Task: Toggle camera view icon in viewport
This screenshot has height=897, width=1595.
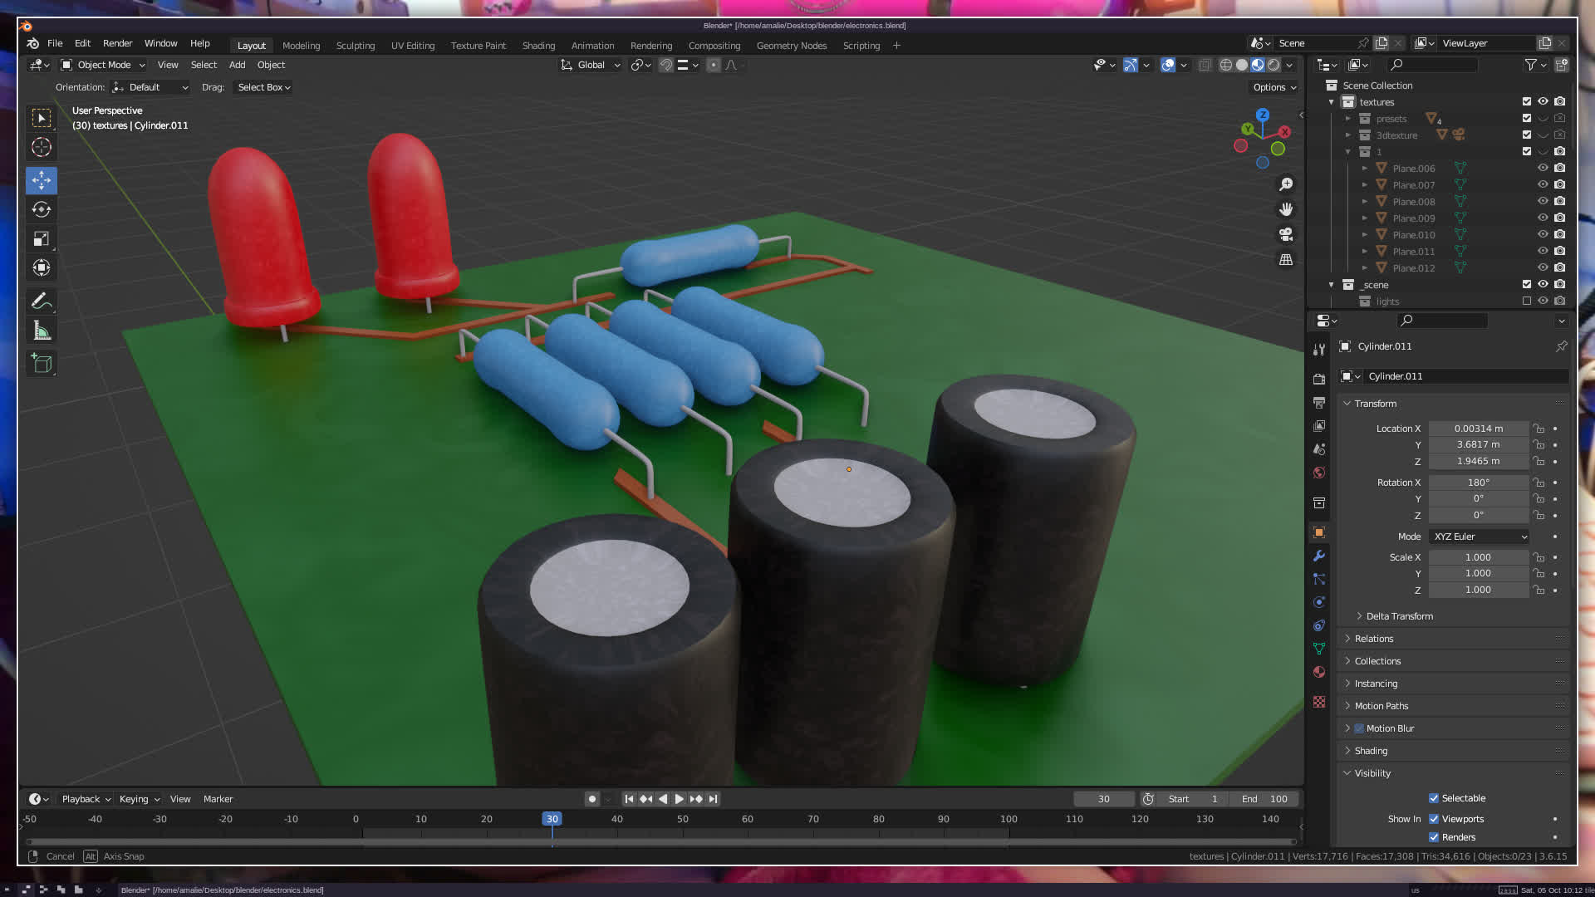Action: [1286, 234]
